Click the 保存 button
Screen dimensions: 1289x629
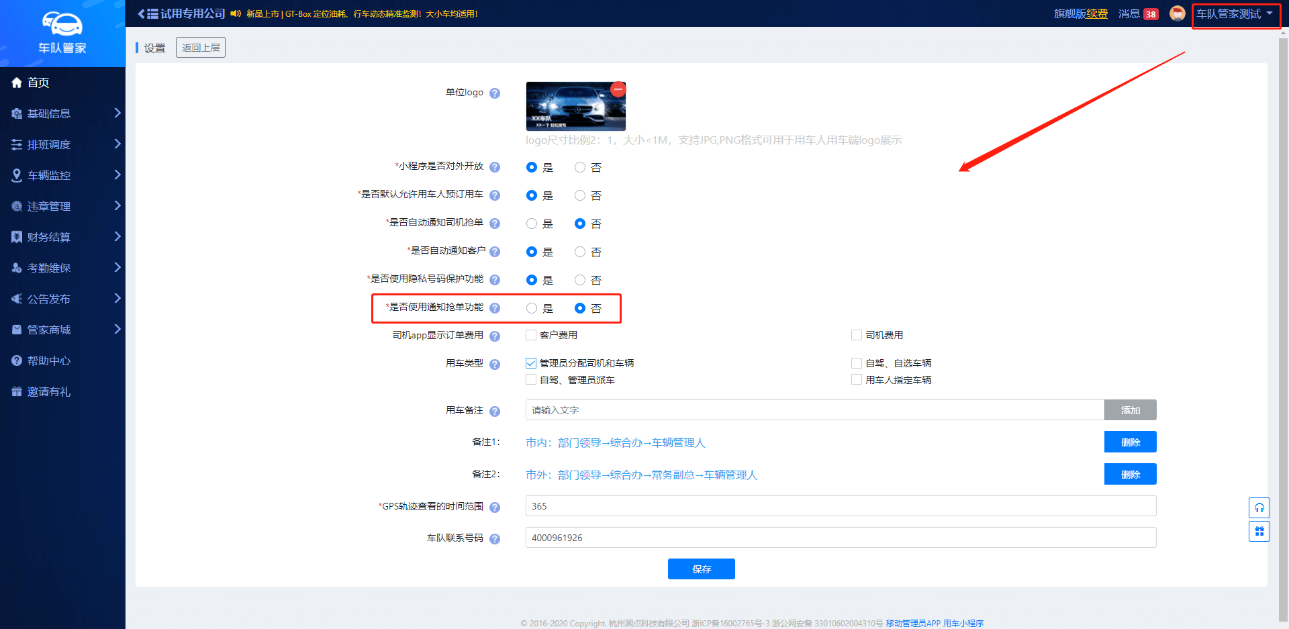point(701,569)
